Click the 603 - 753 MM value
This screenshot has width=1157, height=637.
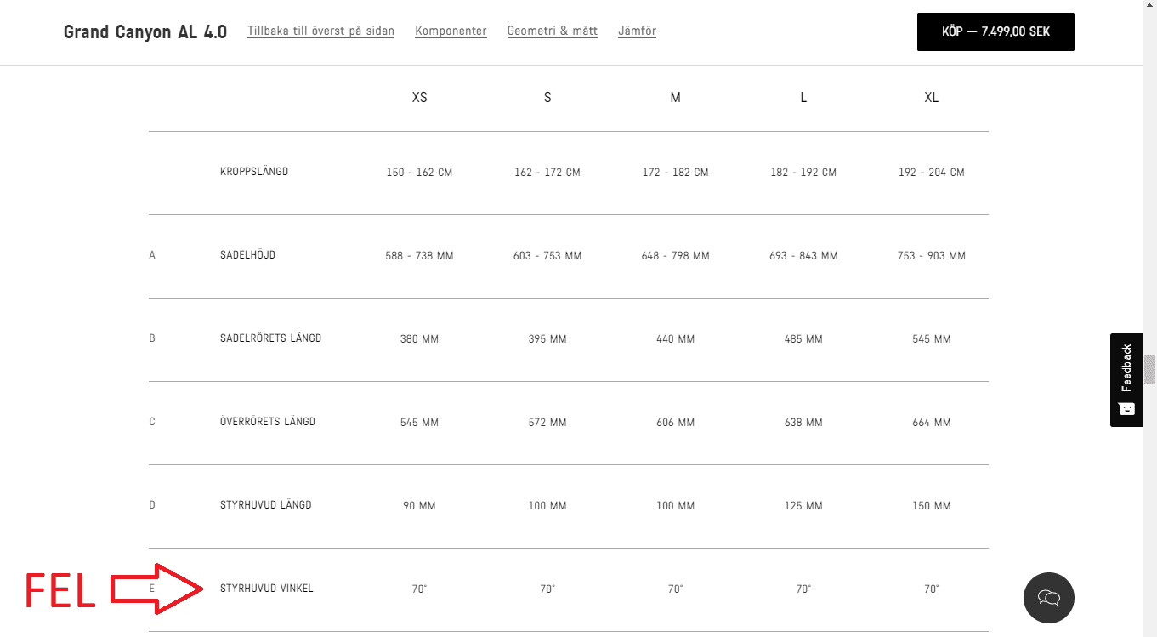tap(547, 256)
